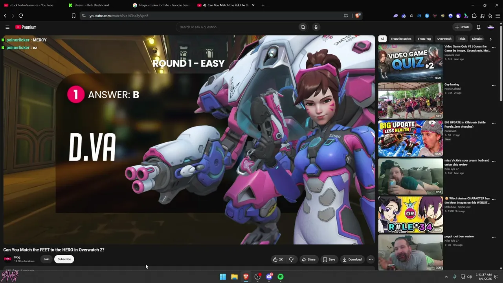
Task: Share the video
Action: click(308, 259)
